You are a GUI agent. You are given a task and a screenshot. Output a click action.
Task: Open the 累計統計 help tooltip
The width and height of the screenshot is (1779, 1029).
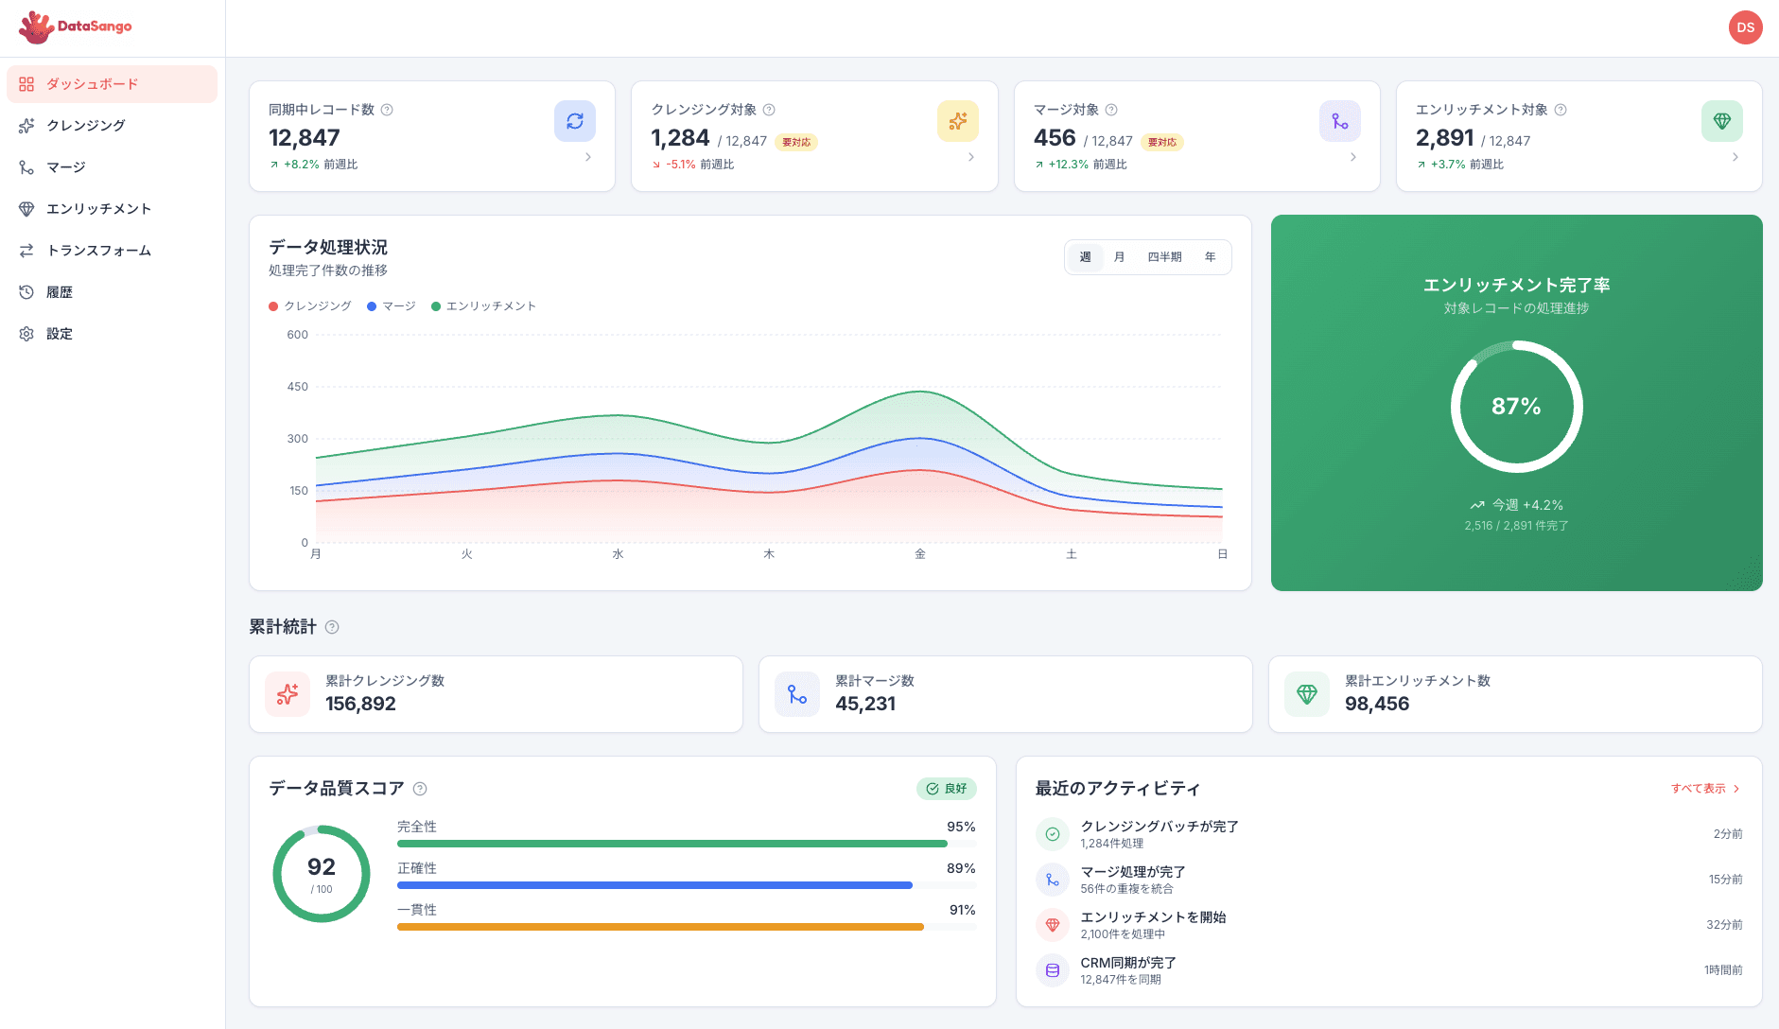point(331,626)
